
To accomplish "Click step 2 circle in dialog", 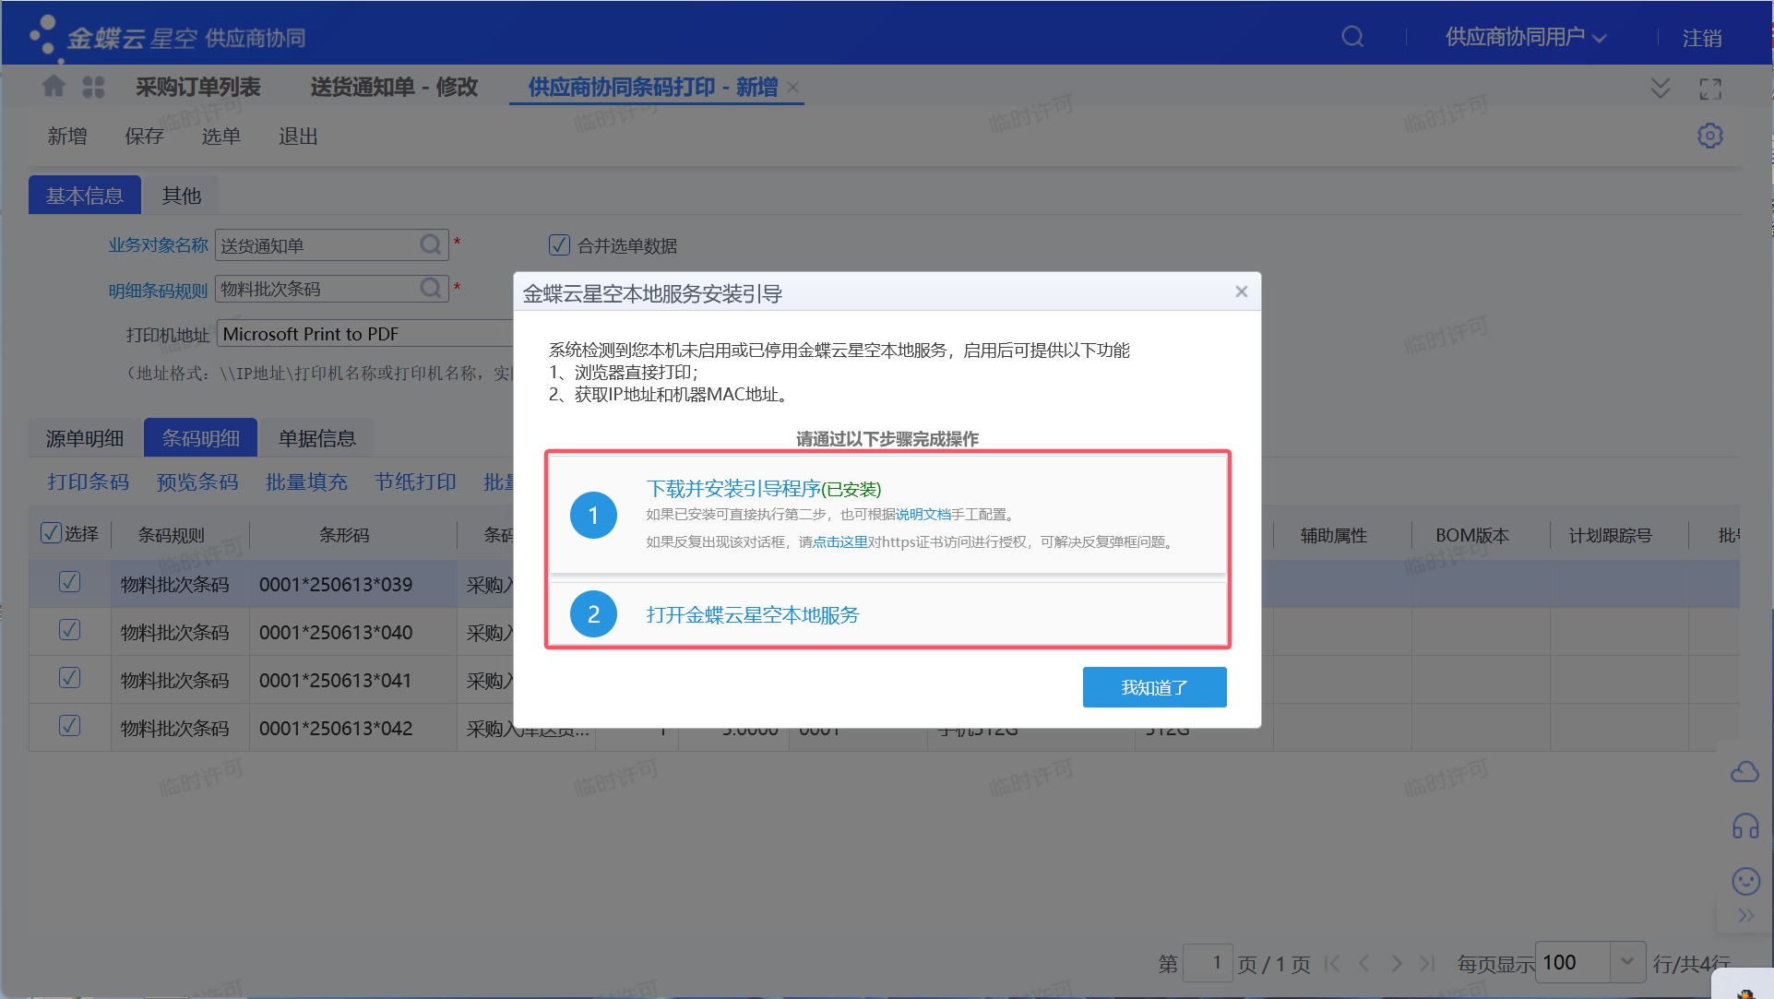I will (593, 613).
